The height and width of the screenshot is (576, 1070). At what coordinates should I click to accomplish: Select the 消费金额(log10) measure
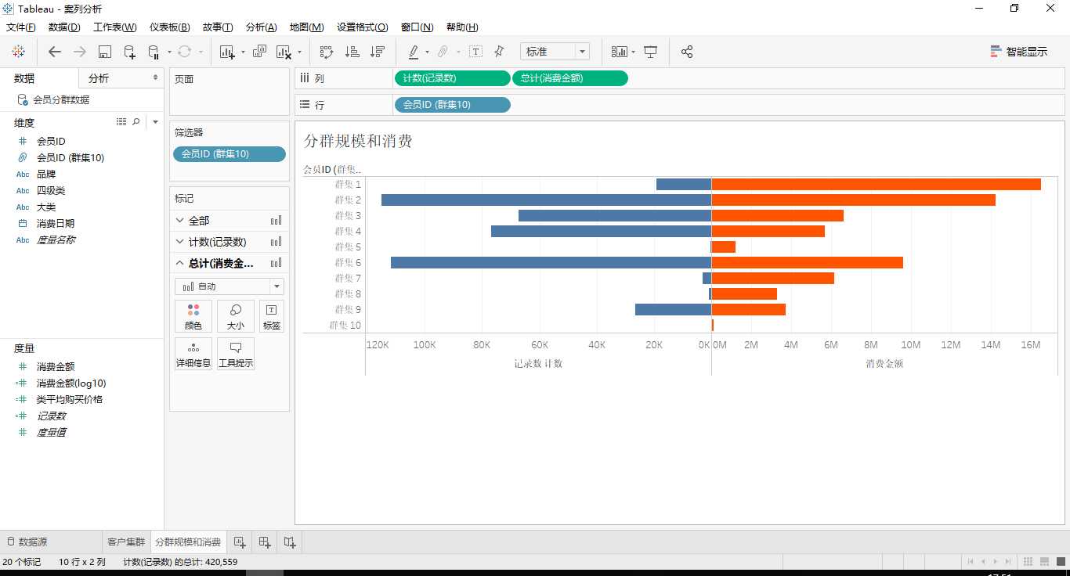[71, 383]
